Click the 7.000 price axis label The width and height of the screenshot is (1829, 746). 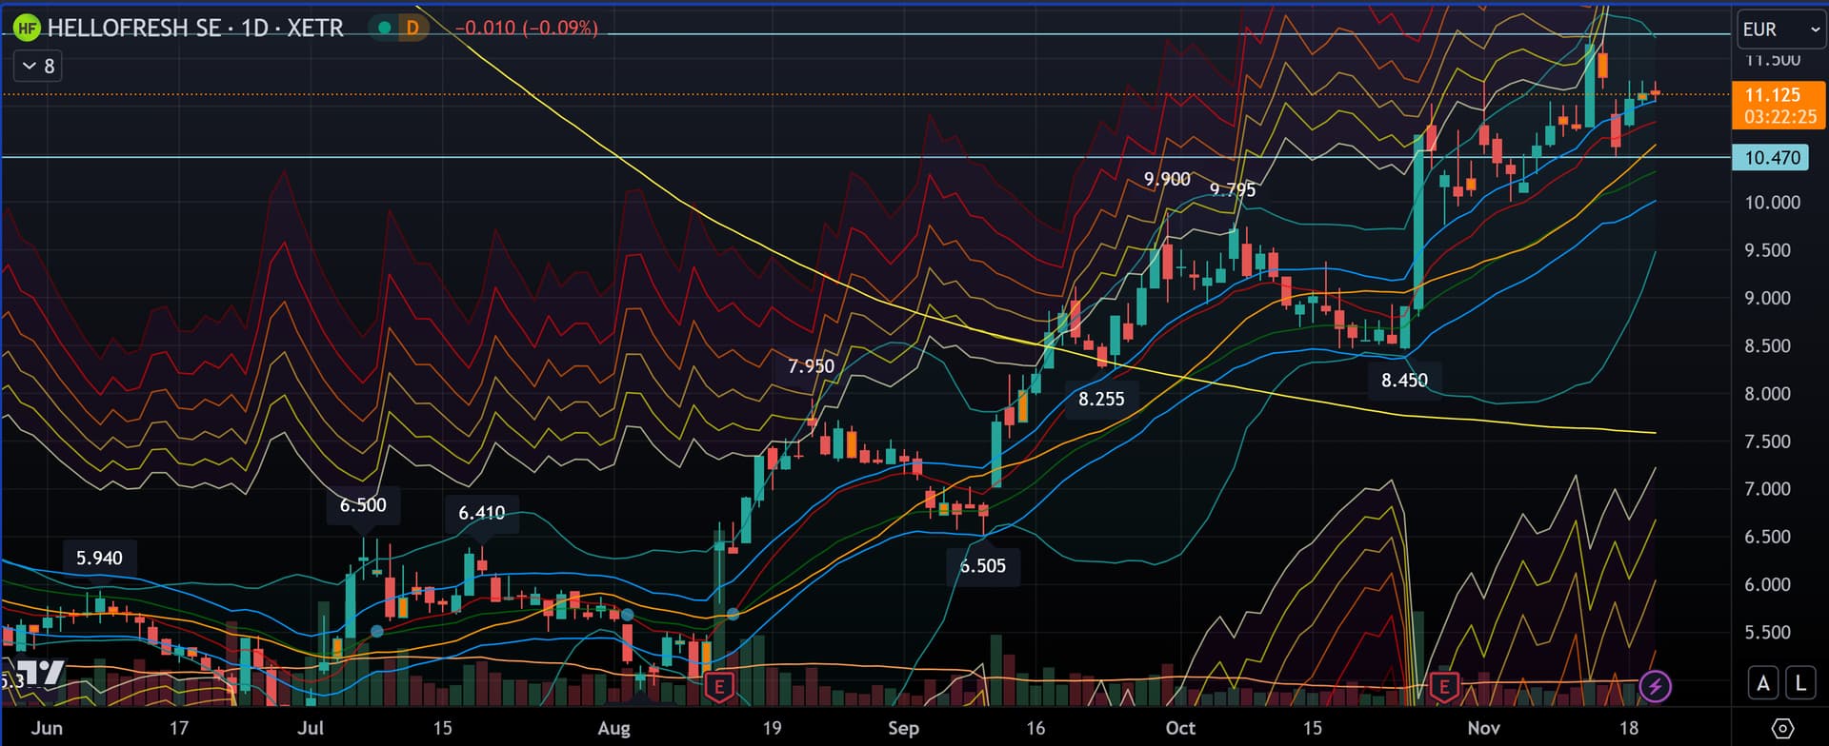point(1767,489)
